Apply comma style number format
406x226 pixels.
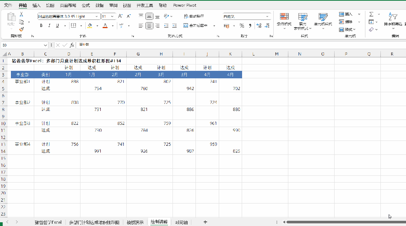tap(250, 25)
